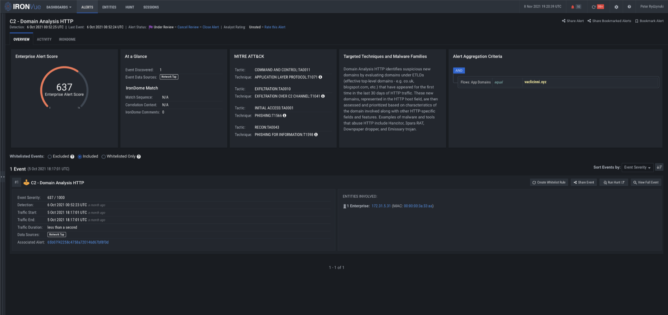Click the info icon beside APPLICATION LAYER PROTOCOL:T1071
This screenshot has width=668, height=315.
(x=321, y=77)
